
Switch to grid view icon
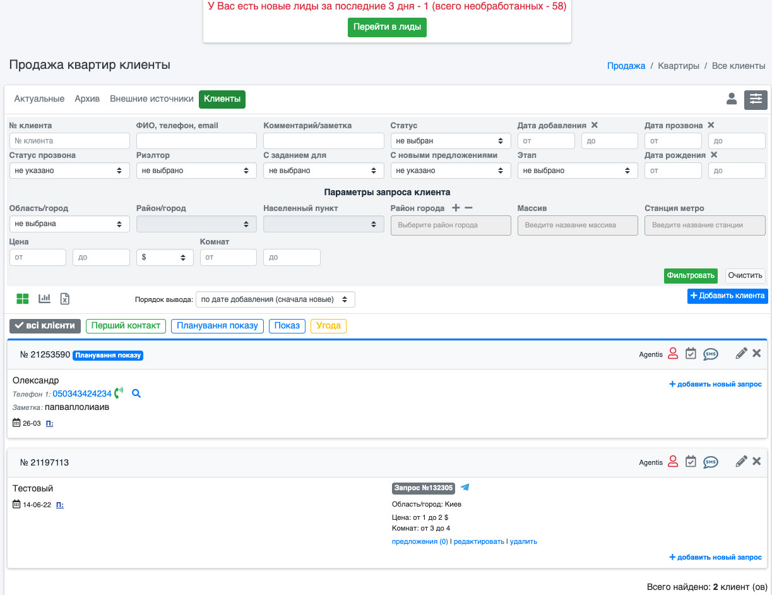click(23, 299)
